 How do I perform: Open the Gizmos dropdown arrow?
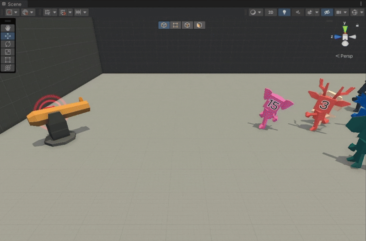click(361, 12)
